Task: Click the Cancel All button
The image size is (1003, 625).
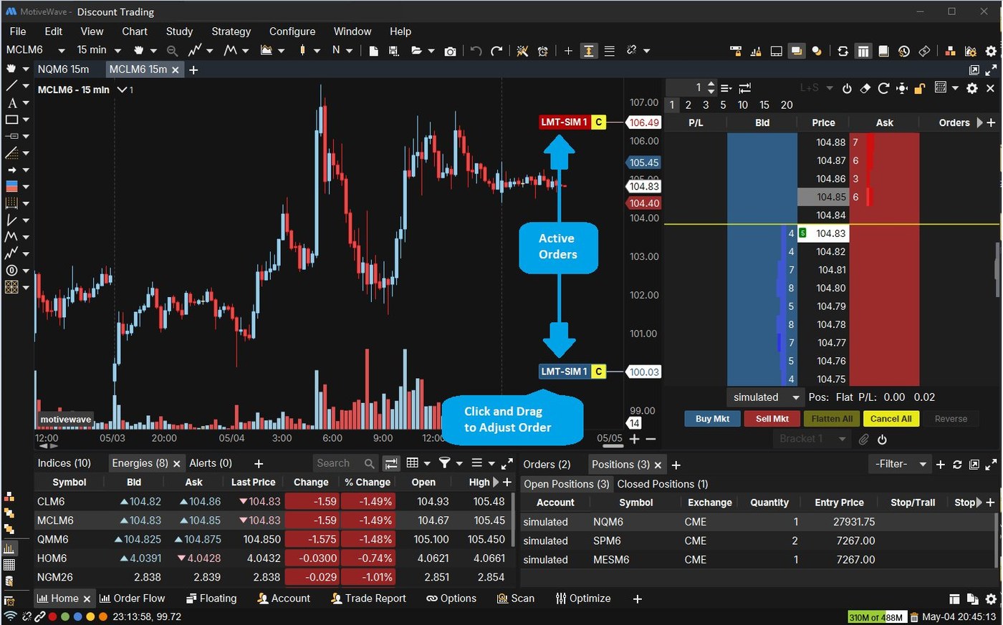Action: [x=891, y=419]
